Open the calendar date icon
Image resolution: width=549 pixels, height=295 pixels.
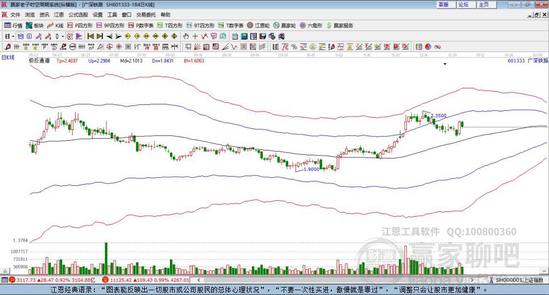tap(235, 36)
